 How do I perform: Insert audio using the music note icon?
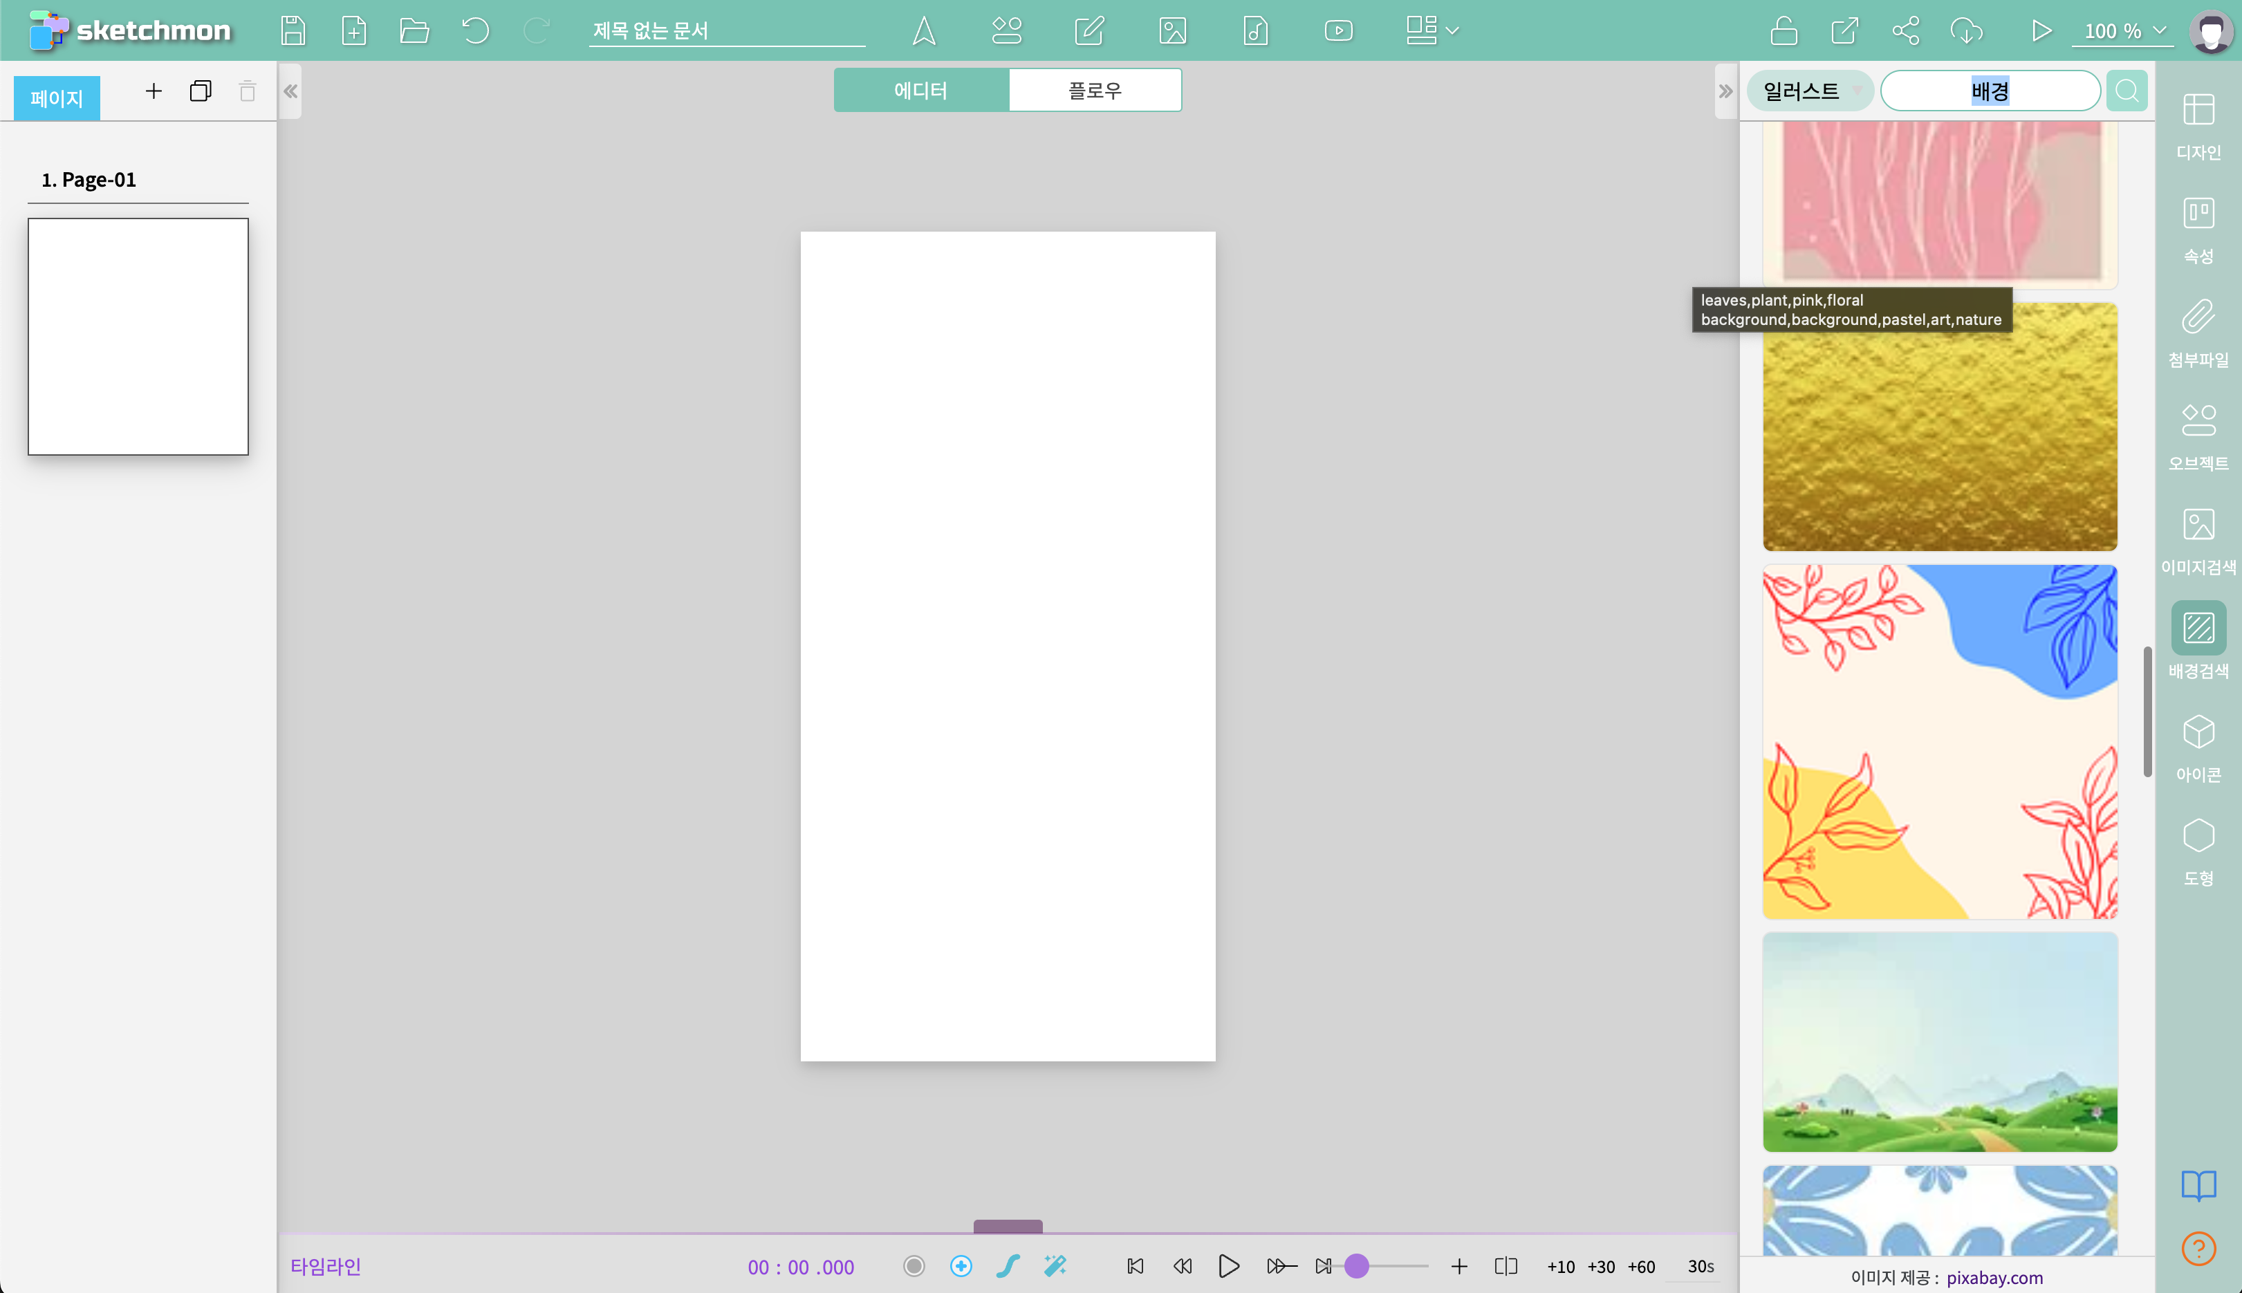click(x=1254, y=31)
